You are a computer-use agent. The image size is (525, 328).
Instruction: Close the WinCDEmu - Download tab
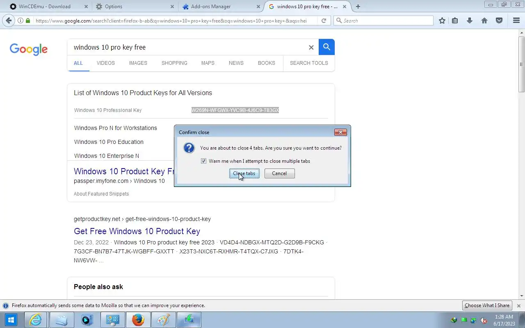click(x=86, y=7)
